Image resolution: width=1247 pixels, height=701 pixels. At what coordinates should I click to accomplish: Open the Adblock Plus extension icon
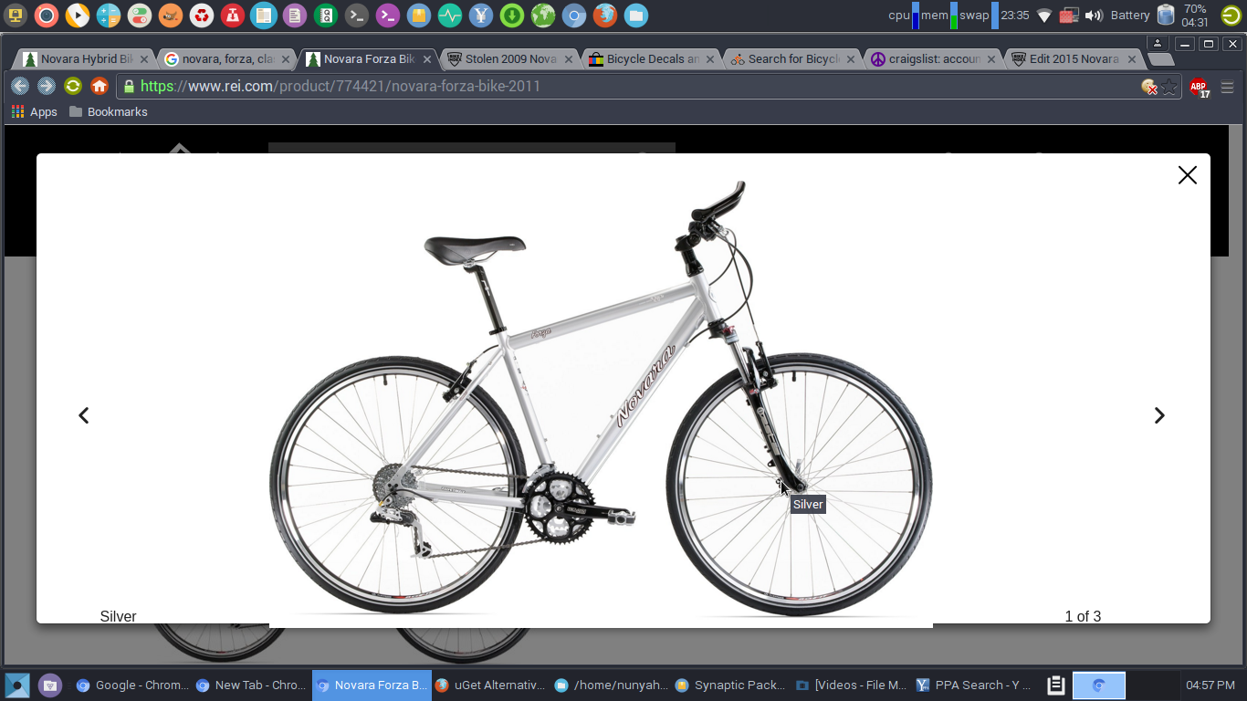tap(1199, 87)
